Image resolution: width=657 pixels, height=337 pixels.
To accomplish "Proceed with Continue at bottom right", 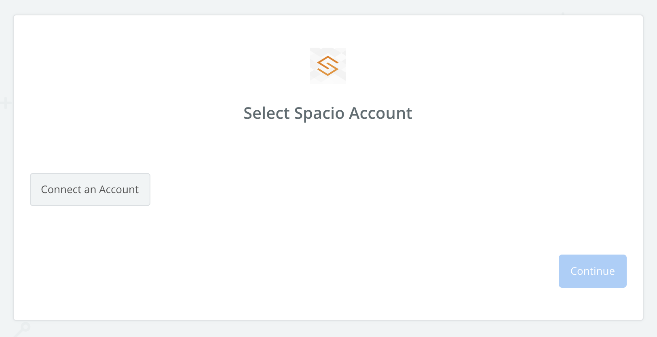I will pos(592,271).
